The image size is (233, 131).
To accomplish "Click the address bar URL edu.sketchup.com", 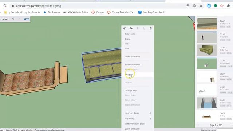I will pos(39,6).
